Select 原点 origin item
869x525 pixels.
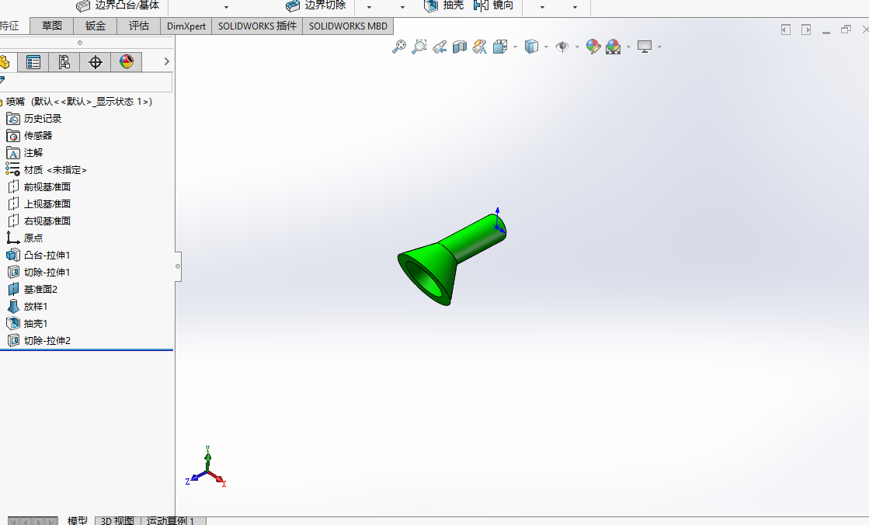point(24,238)
